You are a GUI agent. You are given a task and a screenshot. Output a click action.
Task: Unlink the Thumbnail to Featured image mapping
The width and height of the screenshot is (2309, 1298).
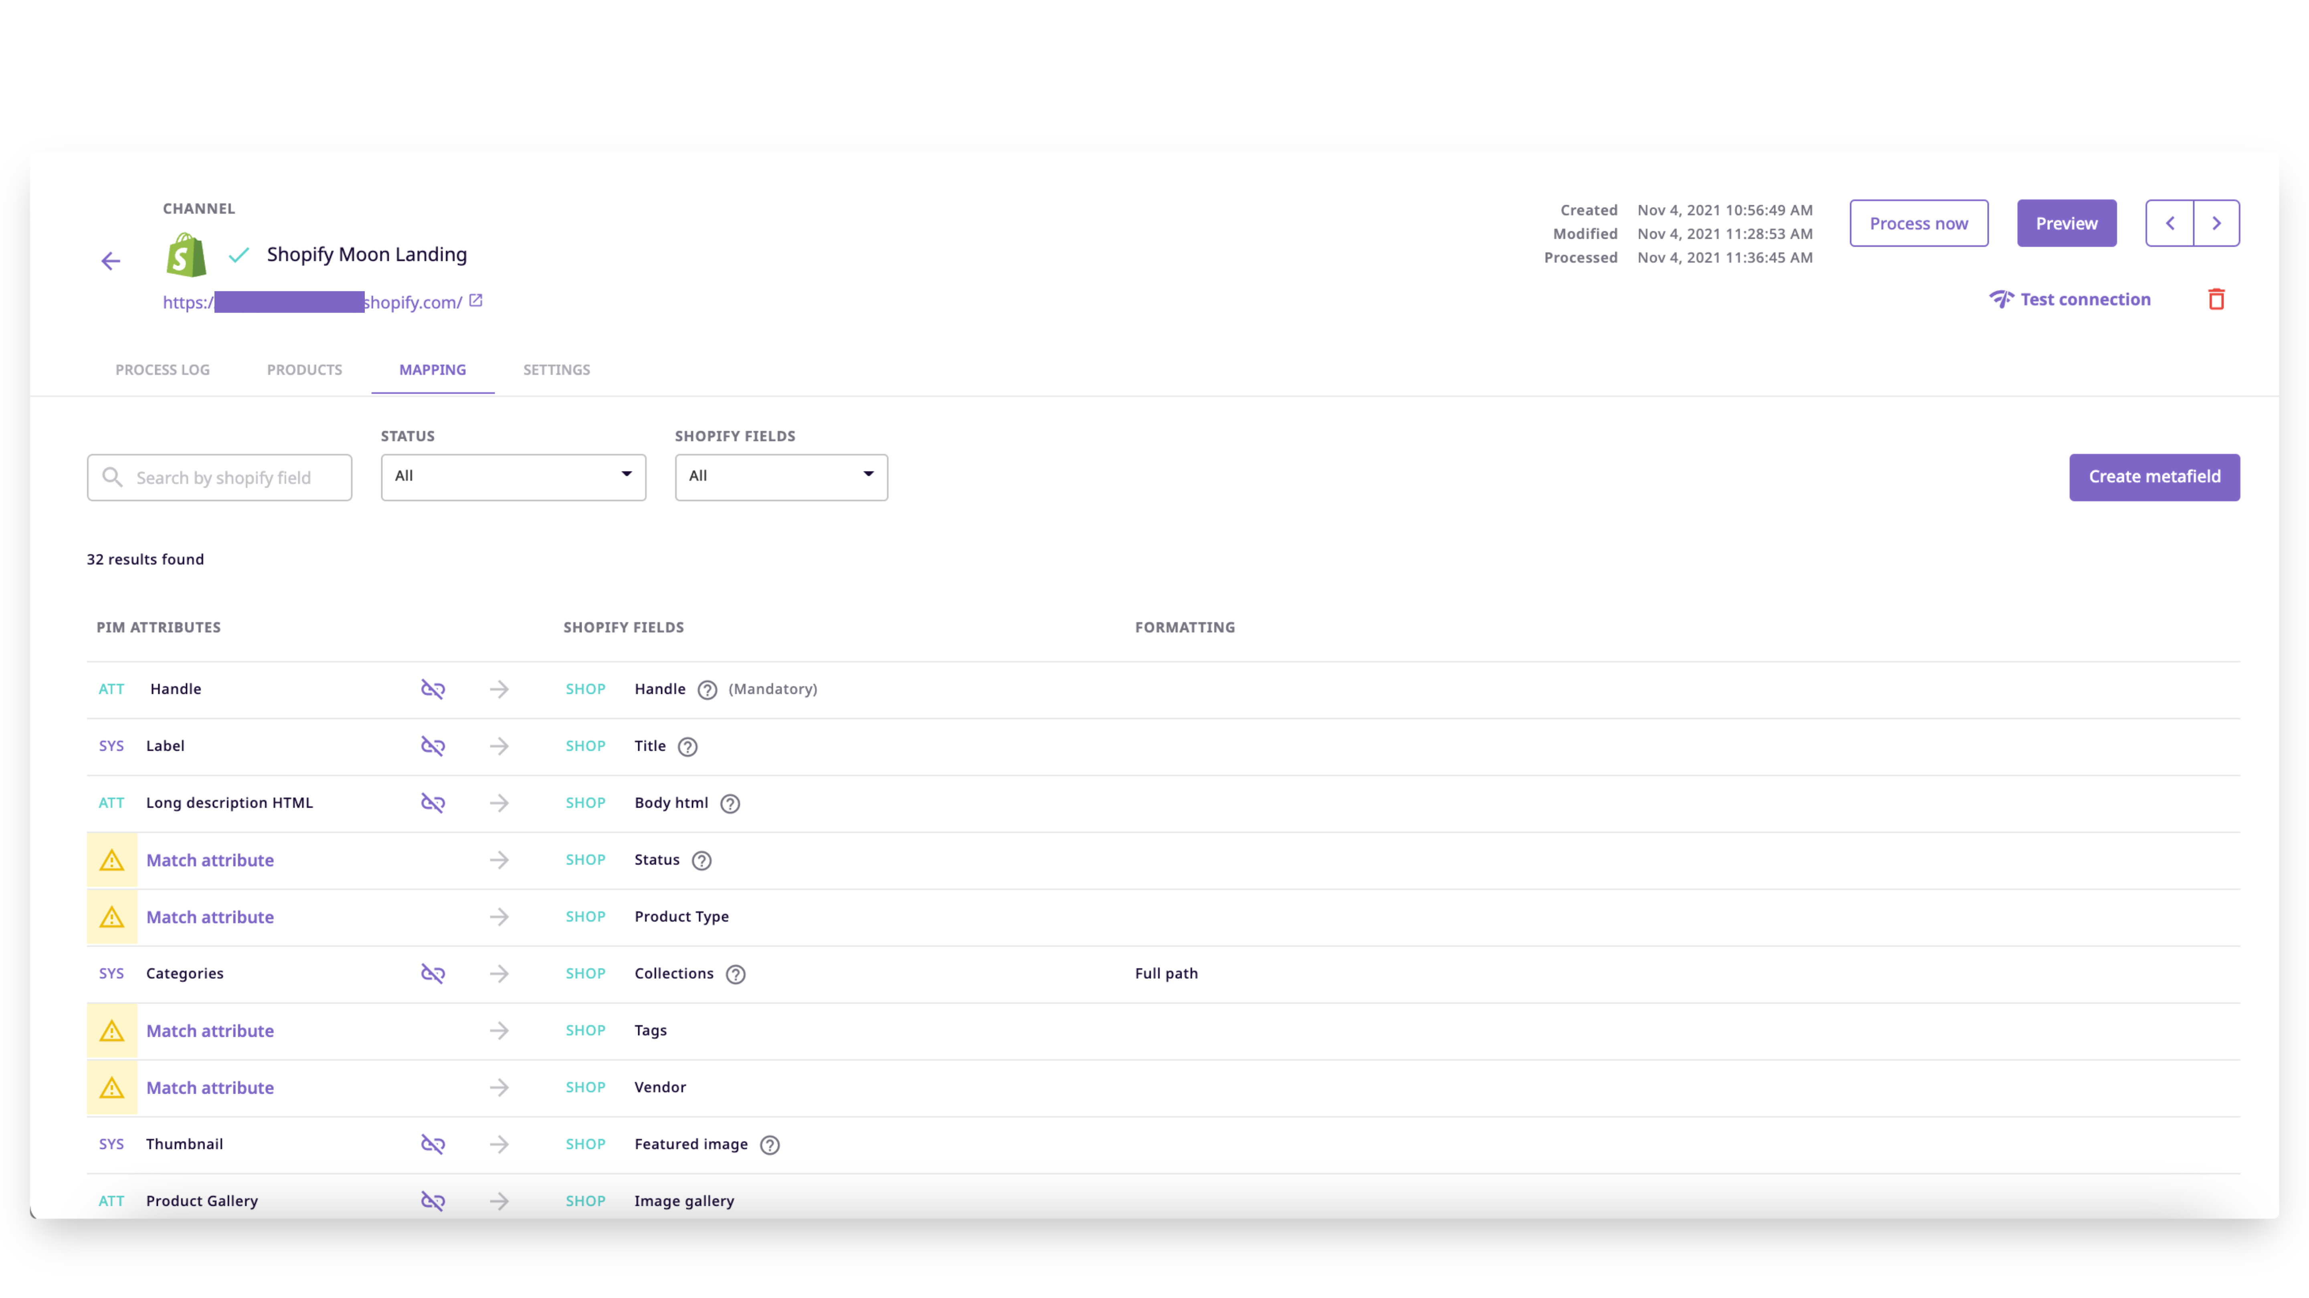pos(433,1144)
